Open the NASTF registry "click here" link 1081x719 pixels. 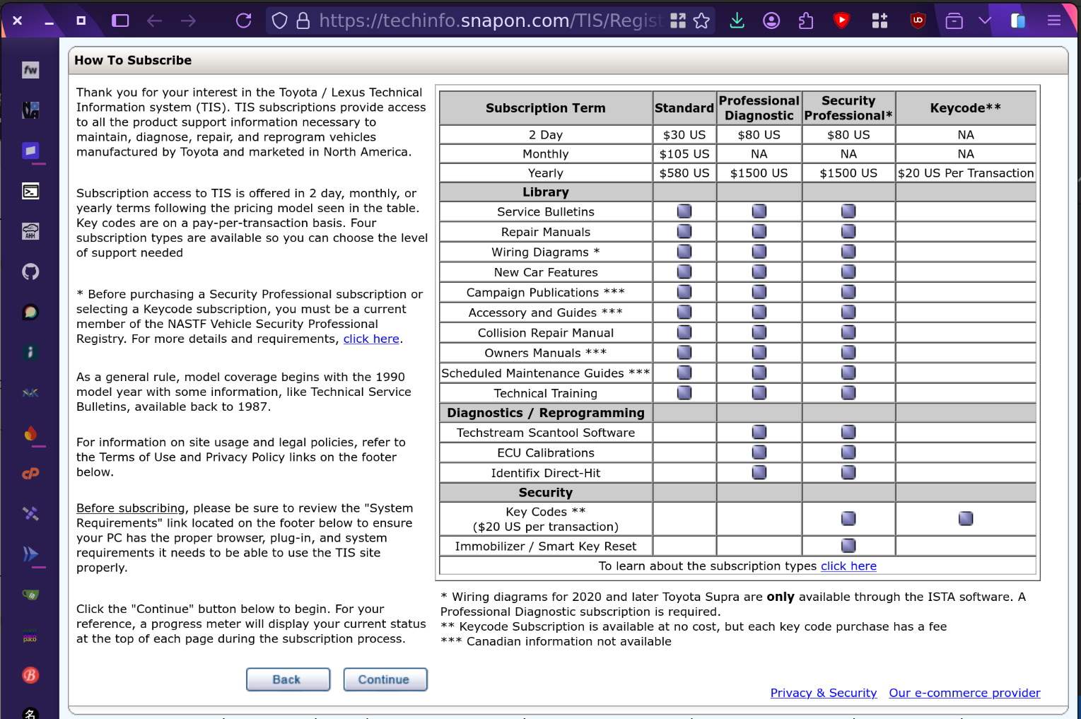click(x=371, y=339)
